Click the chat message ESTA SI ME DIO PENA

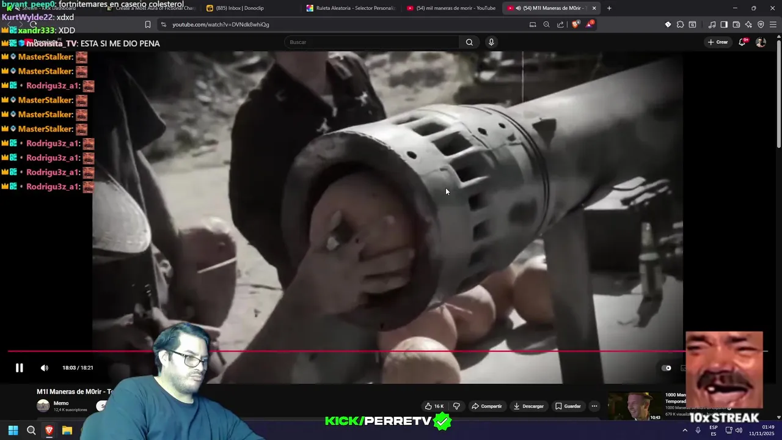pyautogui.click(x=120, y=43)
